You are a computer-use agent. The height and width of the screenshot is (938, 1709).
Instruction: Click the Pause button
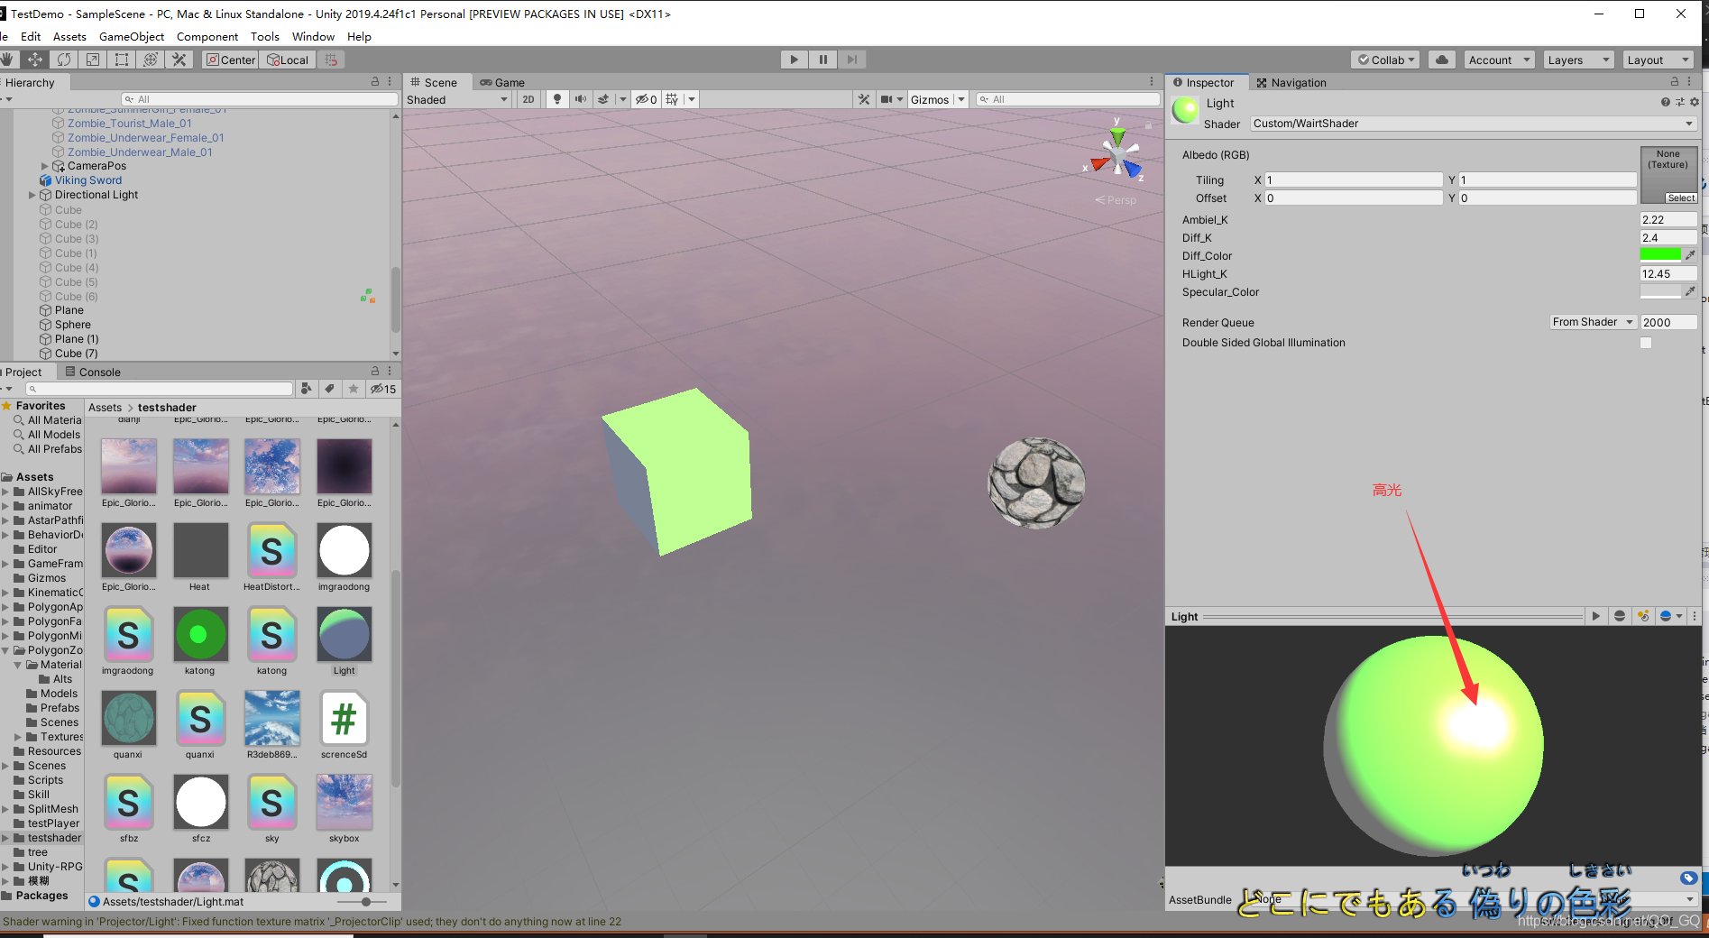[822, 60]
